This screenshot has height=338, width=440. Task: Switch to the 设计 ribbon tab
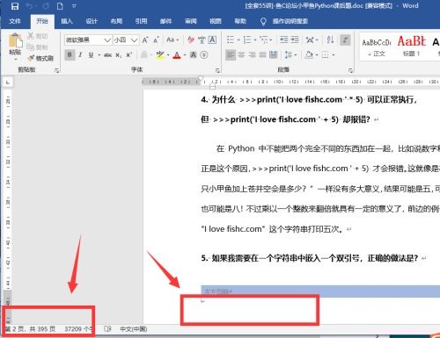pos(92,21)
